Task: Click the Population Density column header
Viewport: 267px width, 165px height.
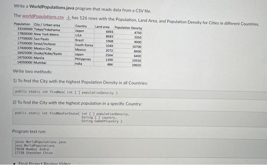Action: (128, 28)
